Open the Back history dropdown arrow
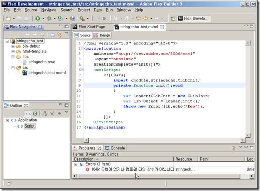260x191 pixels. coord(151,18)
